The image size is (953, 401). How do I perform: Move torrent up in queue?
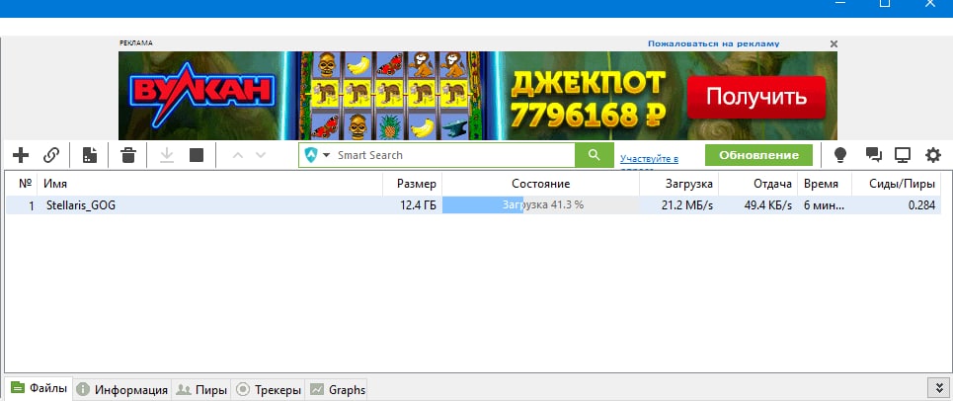238,155
